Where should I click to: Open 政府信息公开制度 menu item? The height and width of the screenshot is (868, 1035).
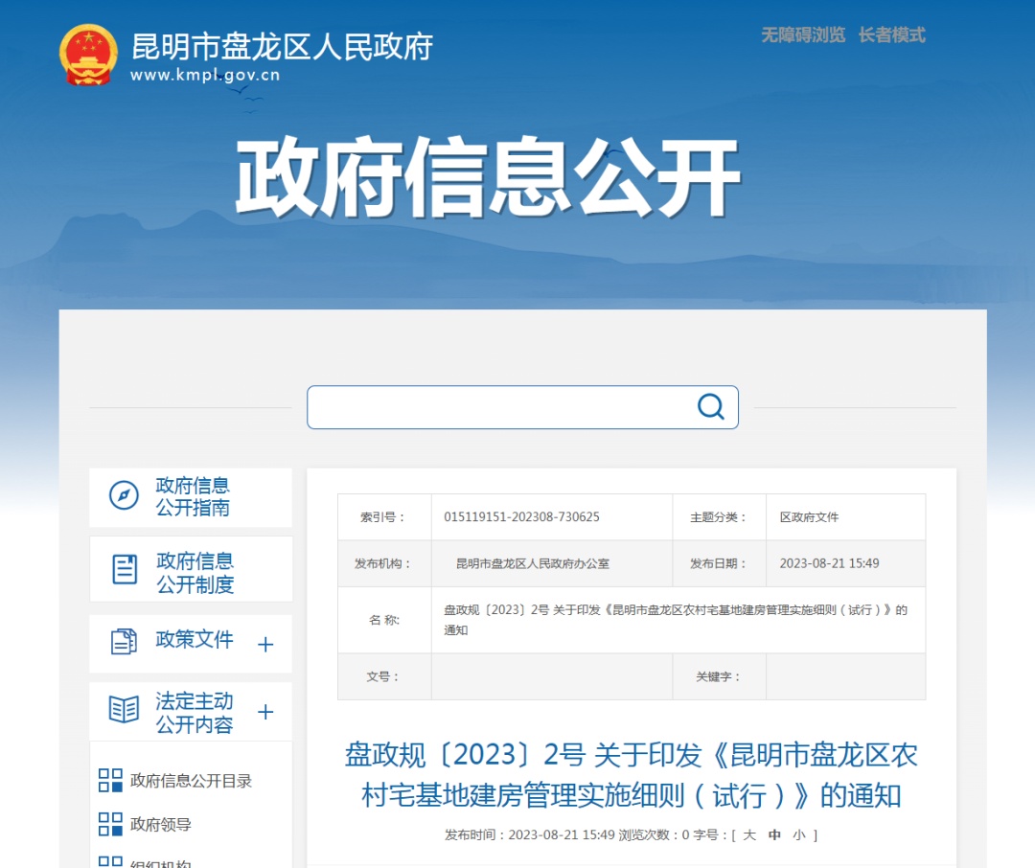pos(195,572)
